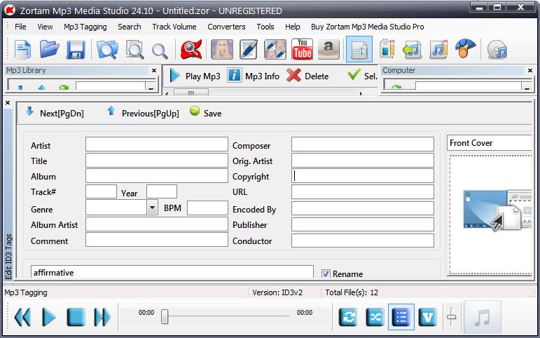The height and width of the screenshot is (338, 540).
Task: Click the music note with green arrow icon
Action: tap(413, 50)
